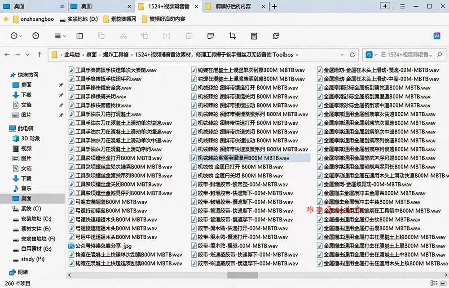
Task: Select 网络 at the bottom of the sidebar
Action: [x=18, y=272]
